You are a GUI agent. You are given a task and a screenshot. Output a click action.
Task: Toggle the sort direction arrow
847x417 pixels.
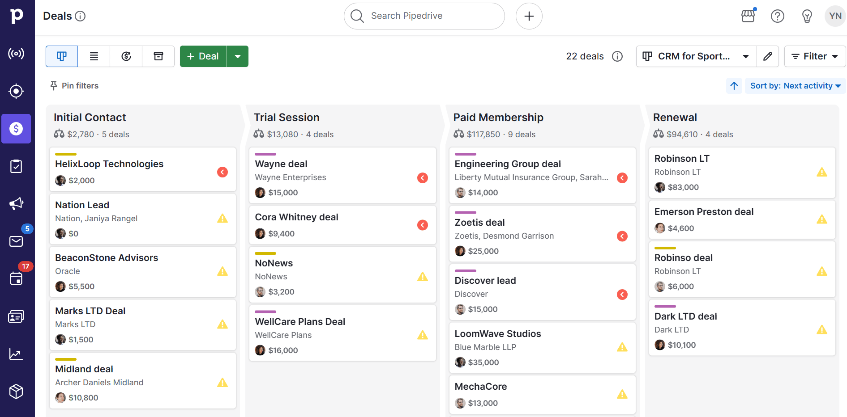[734, 85]
